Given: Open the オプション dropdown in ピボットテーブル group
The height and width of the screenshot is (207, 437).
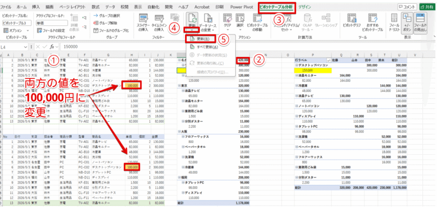Looking at the screenshot, I should (16, 30).
